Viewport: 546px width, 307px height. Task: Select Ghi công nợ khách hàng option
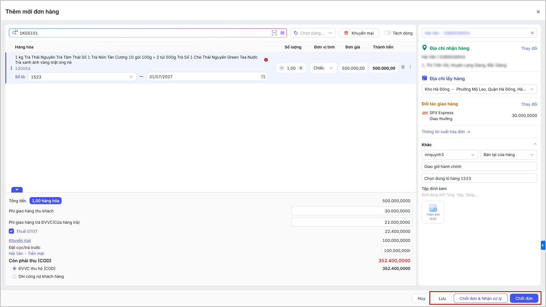point(14,276)
